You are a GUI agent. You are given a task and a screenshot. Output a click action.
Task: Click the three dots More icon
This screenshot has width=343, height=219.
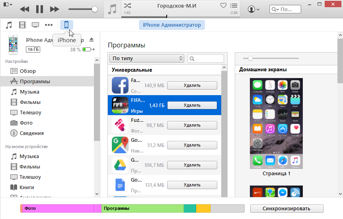click(x=49, y=25)
